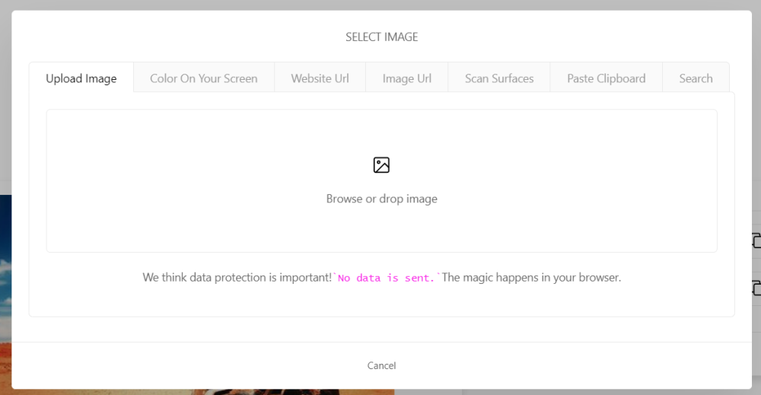Screen dimensions: 761x395
Task: Switch to the Search tab
Action: 696,78
